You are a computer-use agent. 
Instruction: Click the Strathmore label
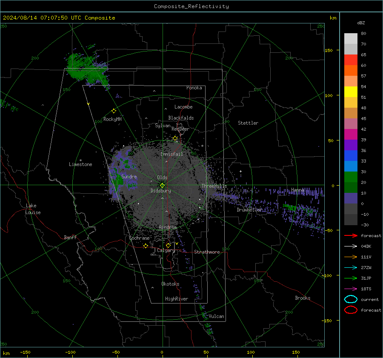tap(207, 252)
